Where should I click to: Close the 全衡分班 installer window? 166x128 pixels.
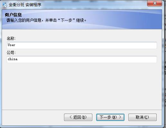(154, 3)
